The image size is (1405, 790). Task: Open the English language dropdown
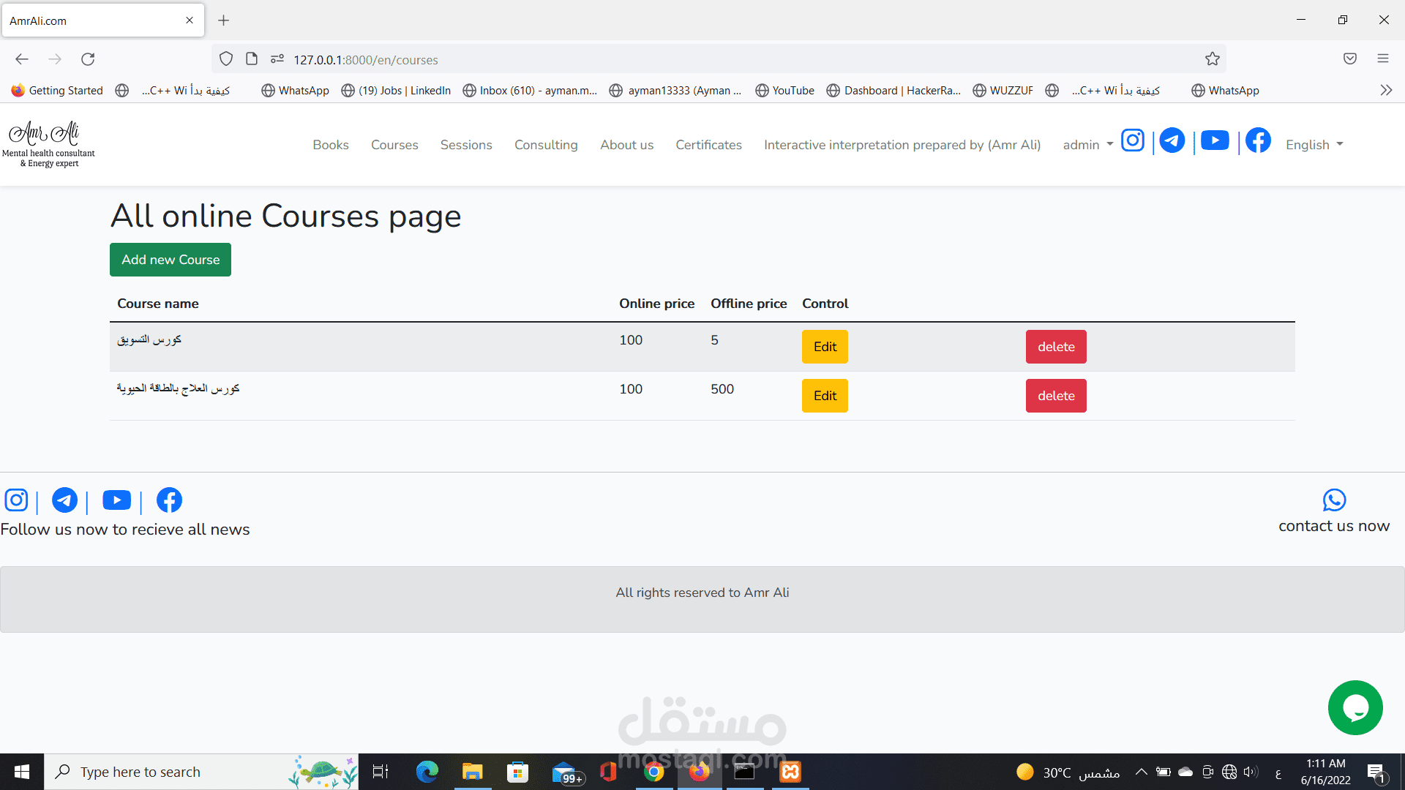(x=1314, y=145)
